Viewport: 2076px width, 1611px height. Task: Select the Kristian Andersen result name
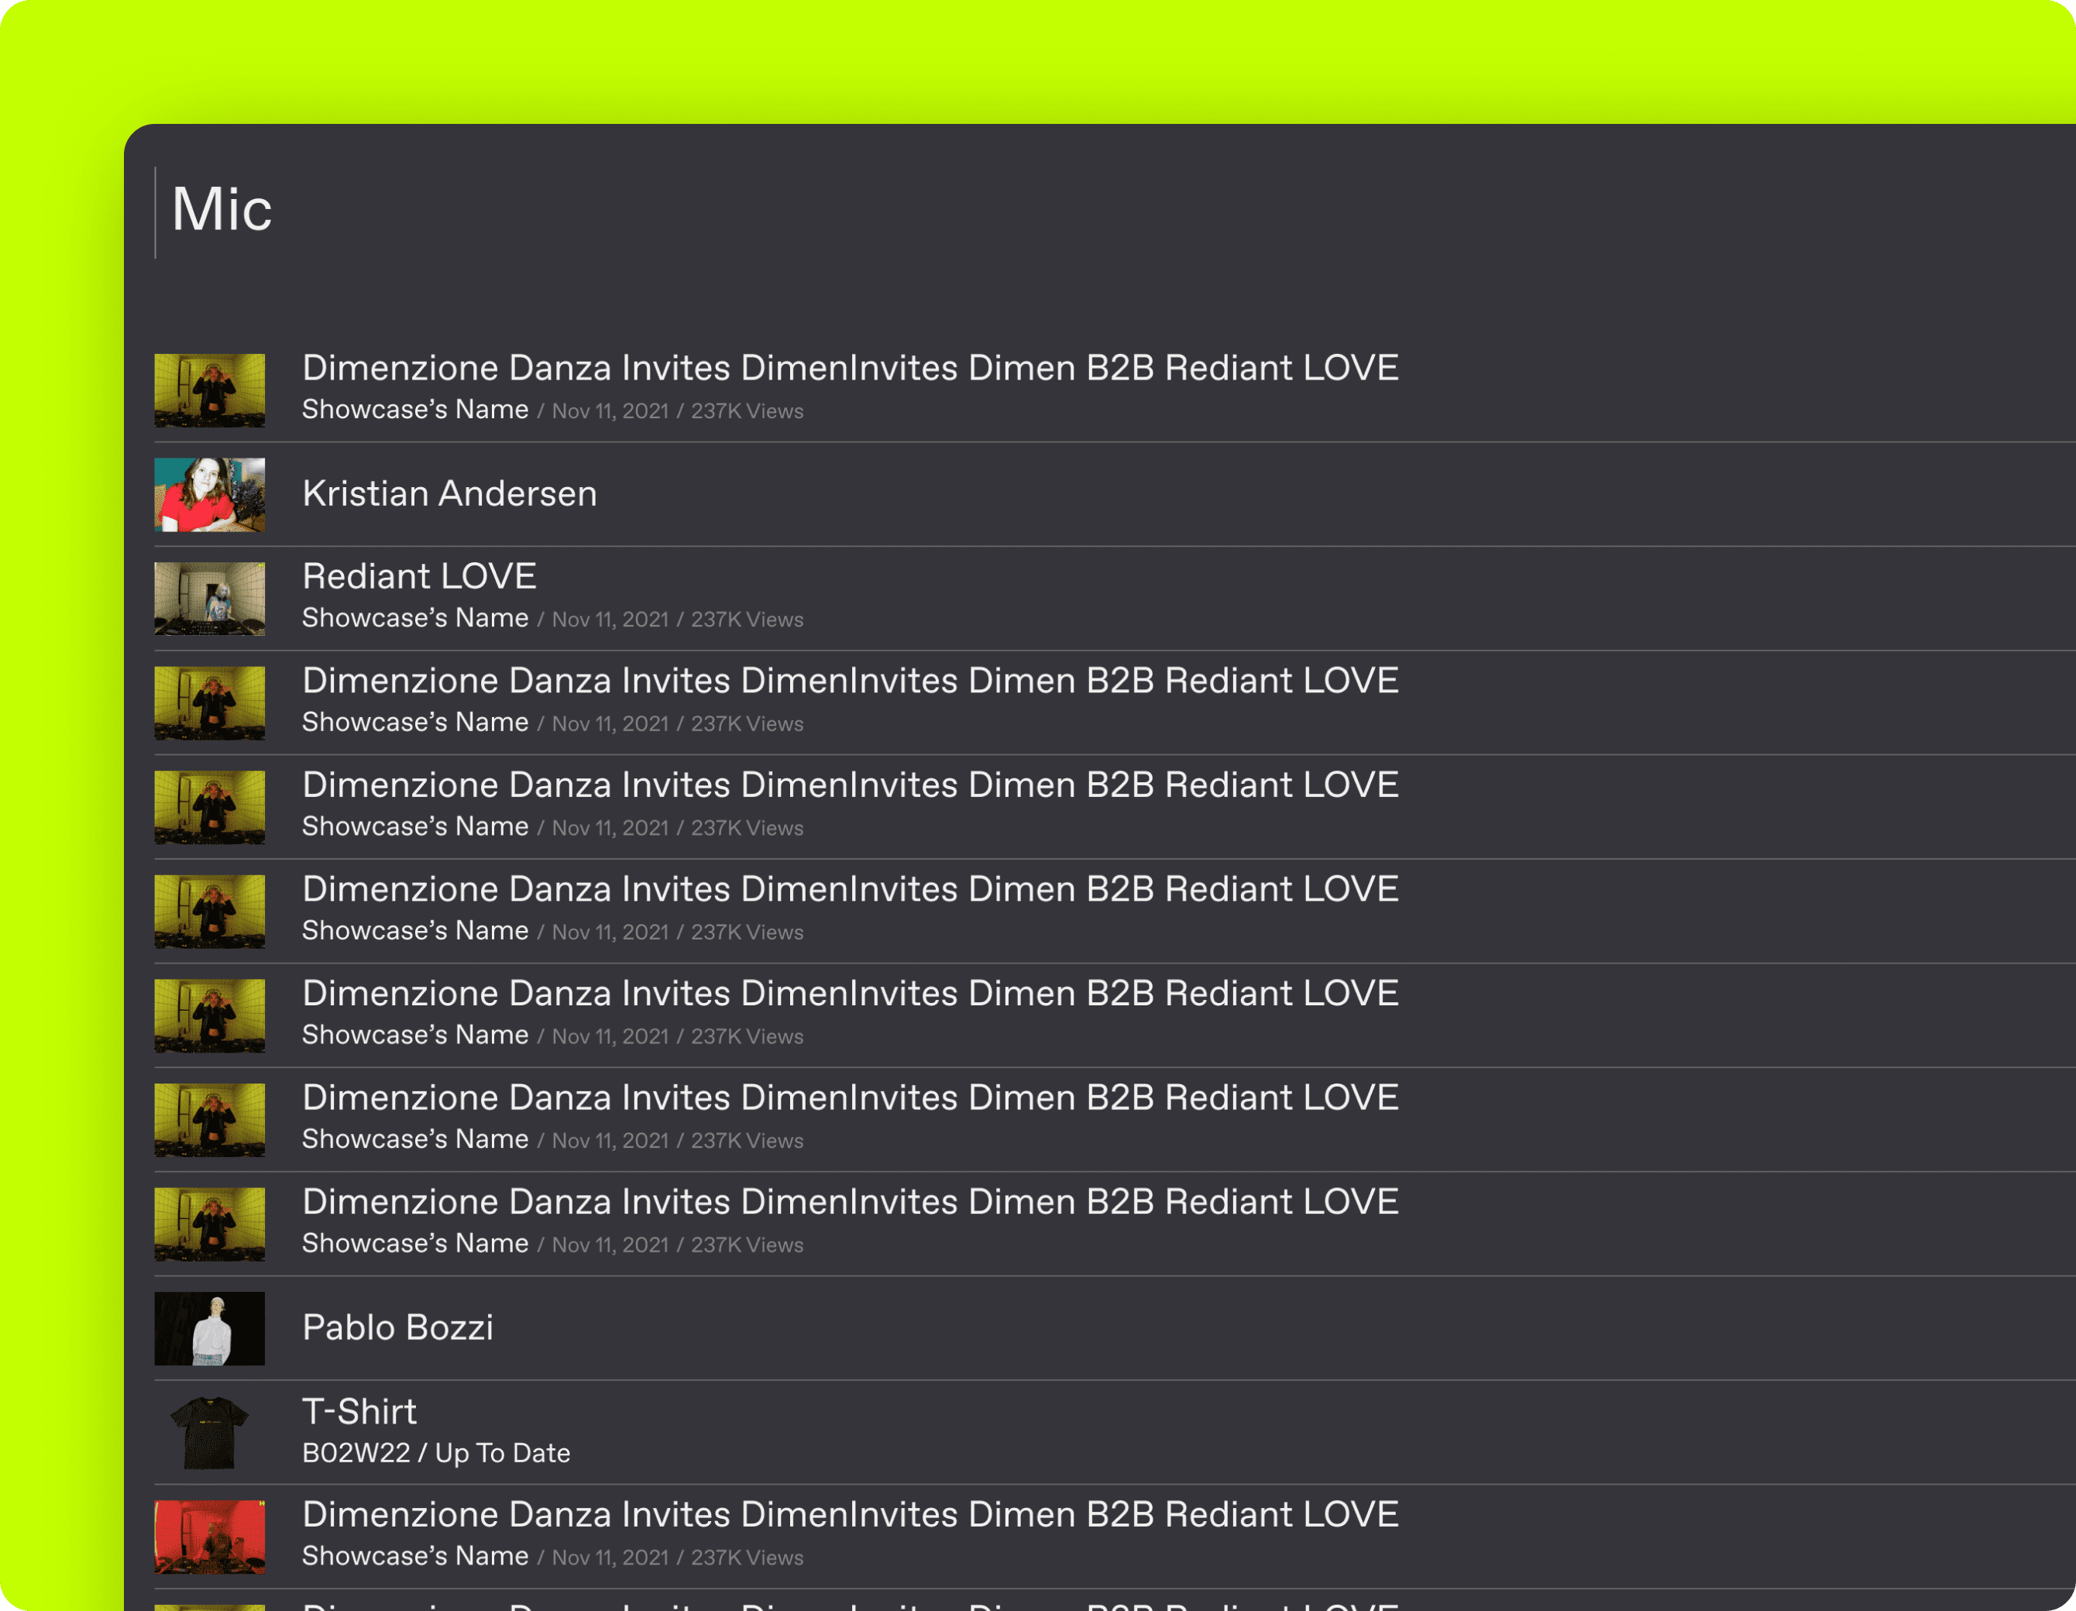449,493
